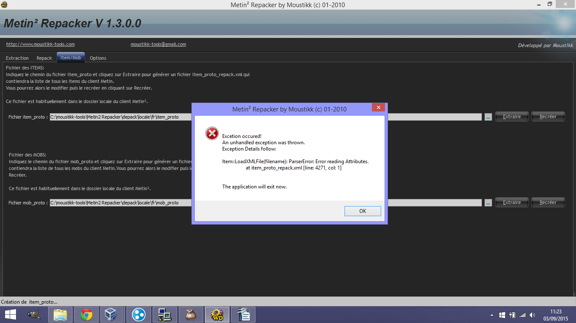The image size is (576, 323).
Task: Click 'The application will exit now.' text
Action: [x=254, y=187]
